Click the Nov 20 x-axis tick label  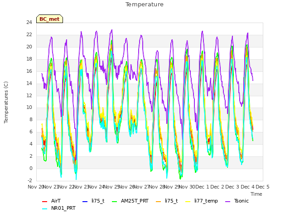tap(36, 187)
